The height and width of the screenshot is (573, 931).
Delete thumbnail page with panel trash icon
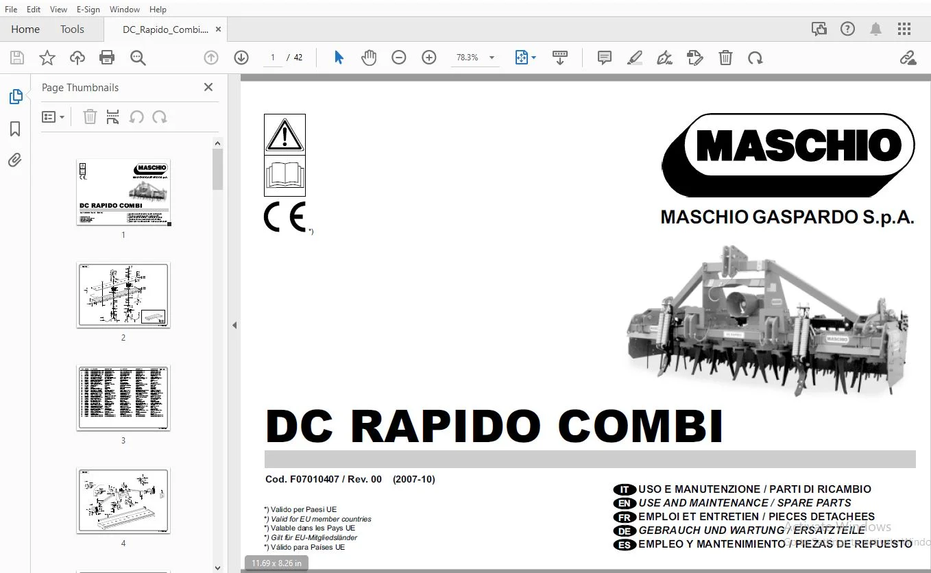tap(90, 117)
